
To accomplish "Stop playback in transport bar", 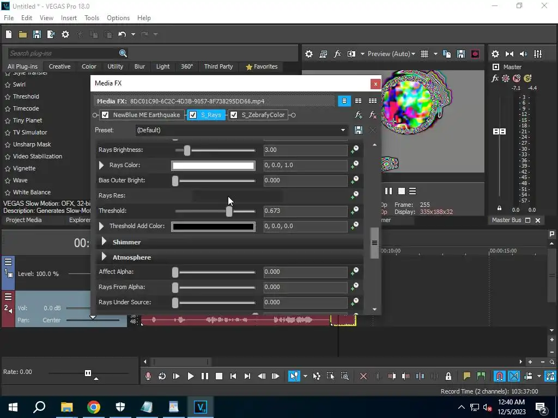I will click(219, 376).
